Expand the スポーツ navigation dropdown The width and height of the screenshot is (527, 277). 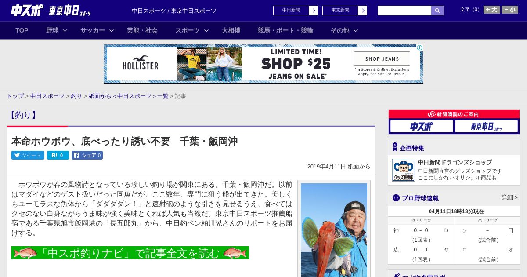(x=191, y=30)
